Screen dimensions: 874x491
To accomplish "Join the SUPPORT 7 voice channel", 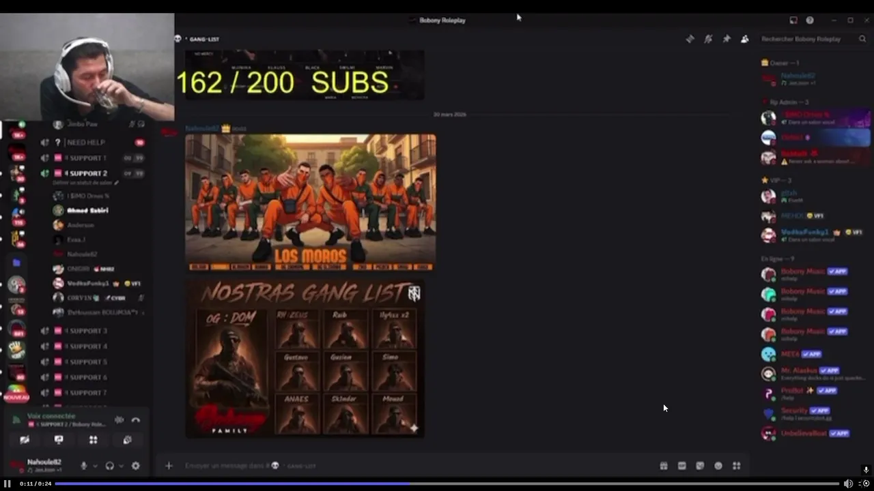I will [89, 393].
